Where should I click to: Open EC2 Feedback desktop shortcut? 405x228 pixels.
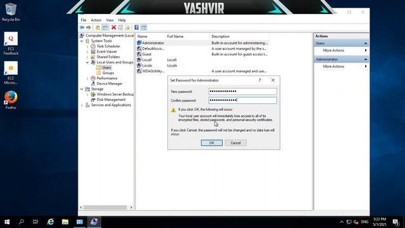coord(11,44)
